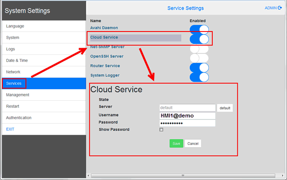Select the Avahi Daemon service name
The width and height of the screenshot is (287, 180).
[104, 28]
